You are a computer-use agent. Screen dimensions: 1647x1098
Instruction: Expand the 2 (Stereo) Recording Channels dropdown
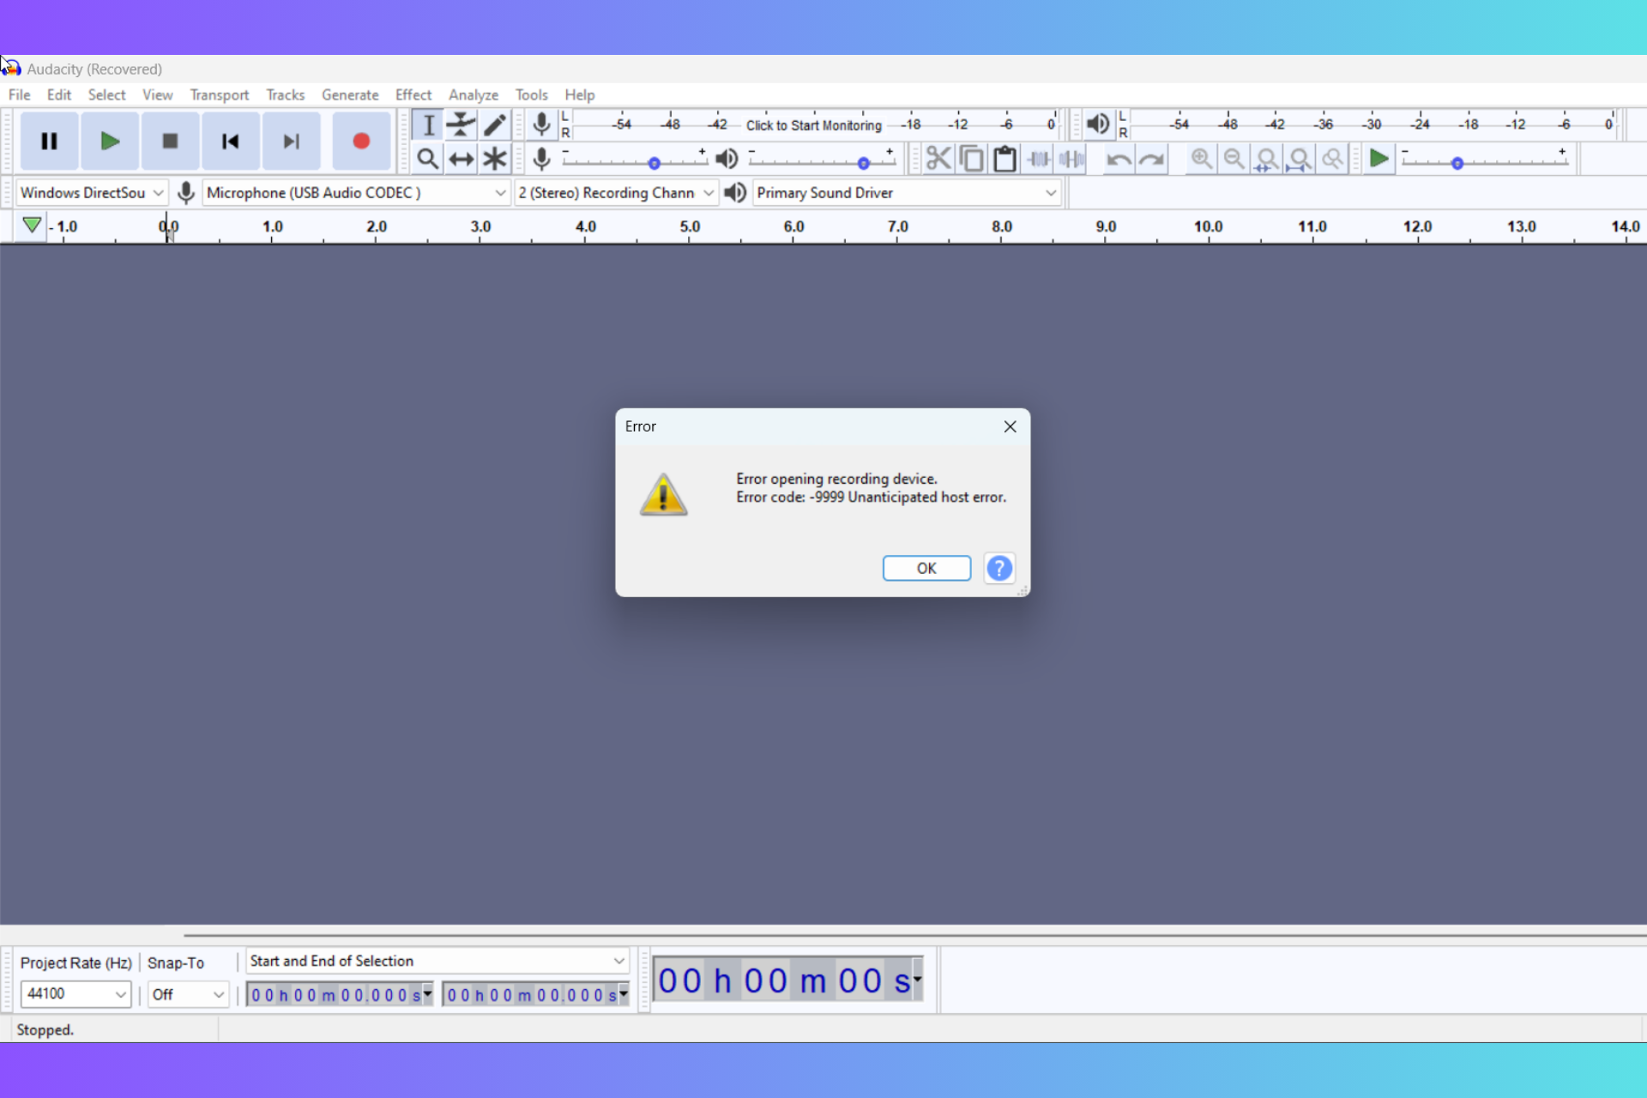(616, 193)
